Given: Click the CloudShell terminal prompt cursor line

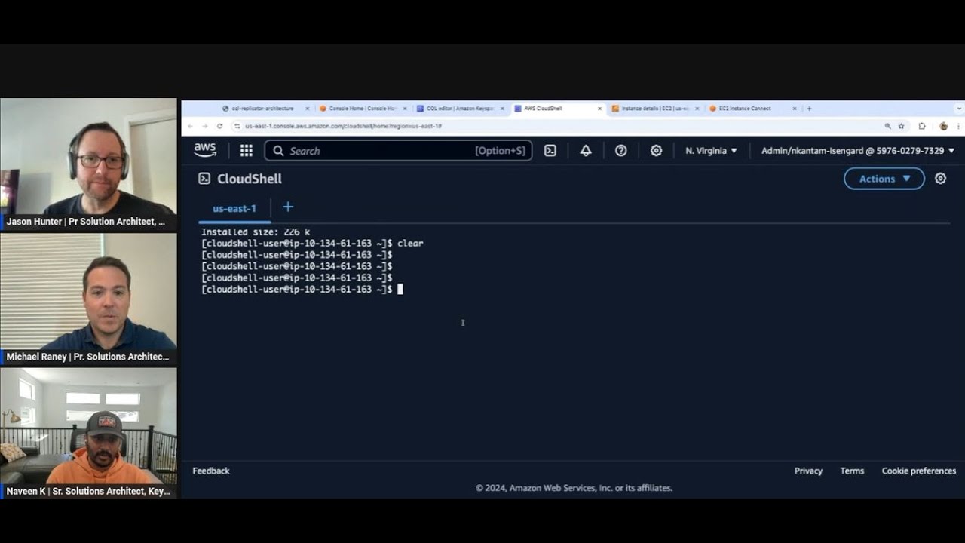Looking at the screenshot, I should pyautogui.click(x=302, y=290).
